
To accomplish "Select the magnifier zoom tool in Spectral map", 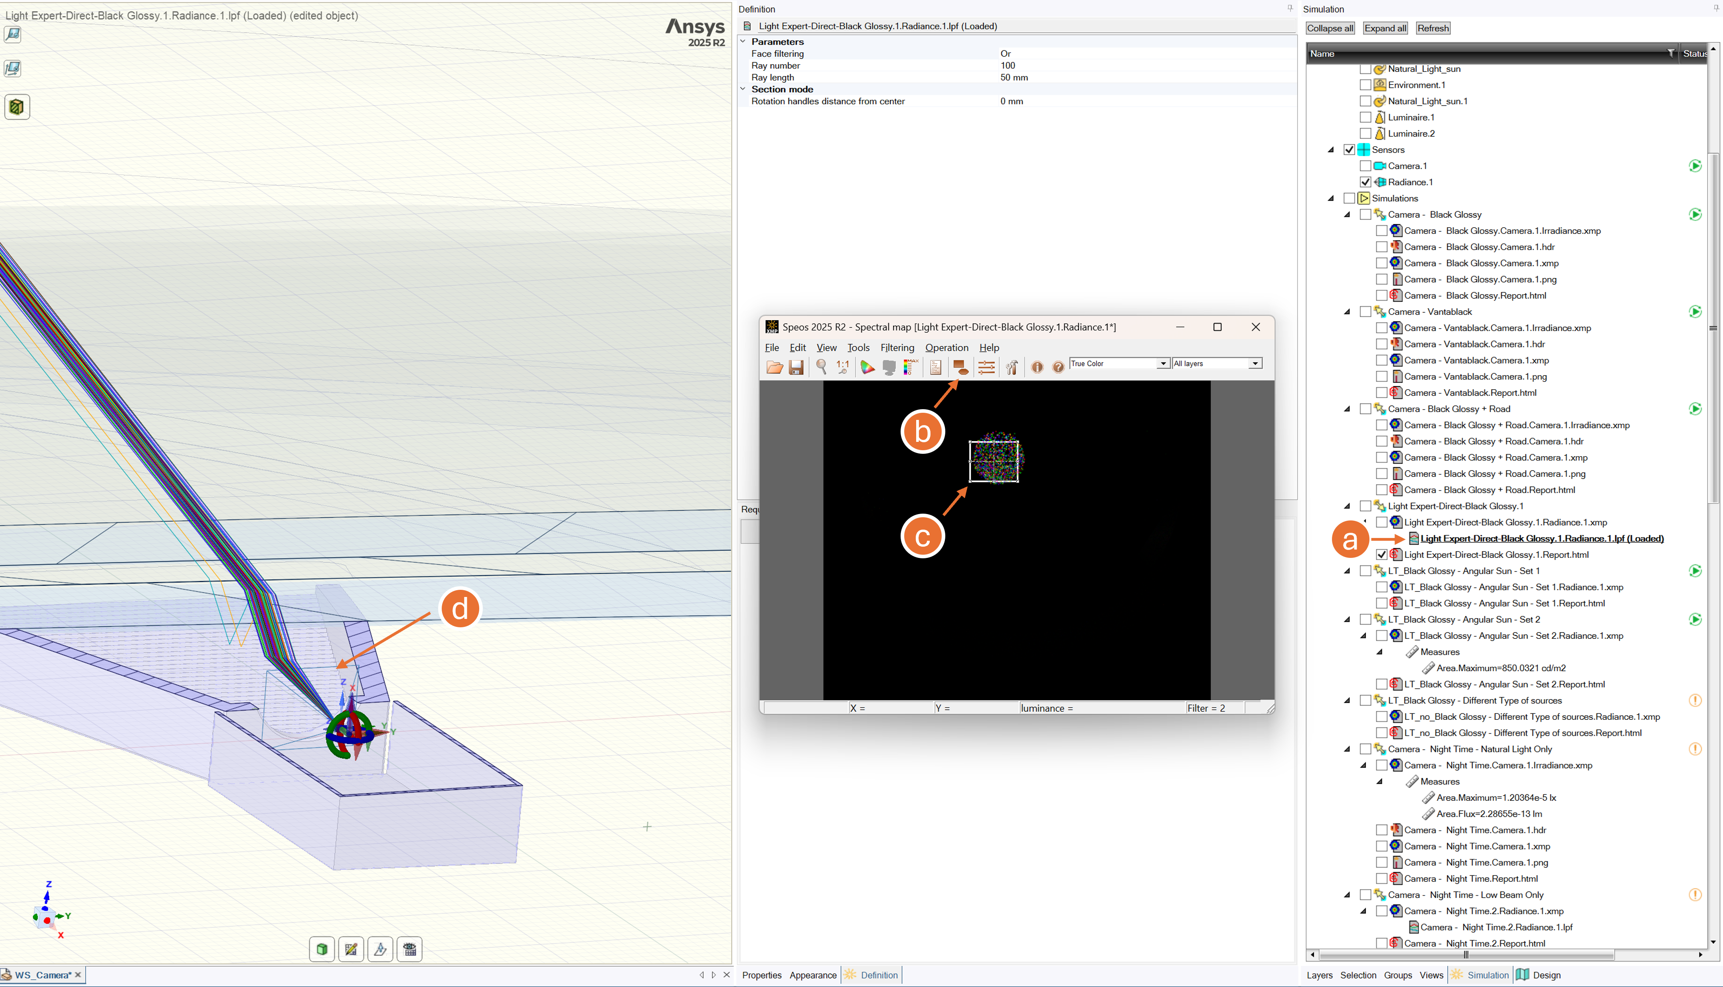I will click(821, 367).
